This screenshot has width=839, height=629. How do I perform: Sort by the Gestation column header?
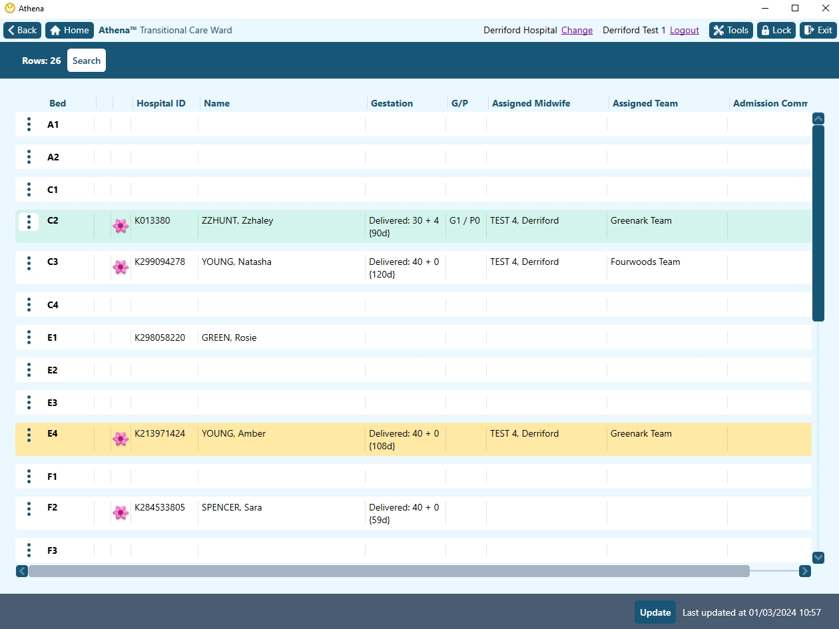coord(392,103)
